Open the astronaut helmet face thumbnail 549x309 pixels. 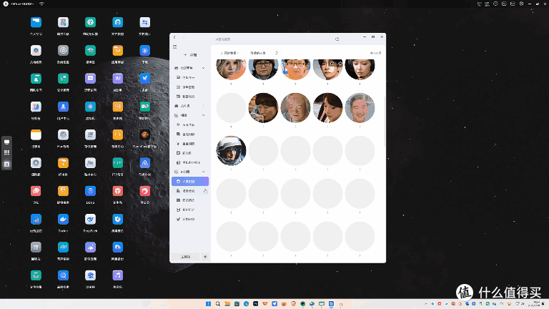231,151
